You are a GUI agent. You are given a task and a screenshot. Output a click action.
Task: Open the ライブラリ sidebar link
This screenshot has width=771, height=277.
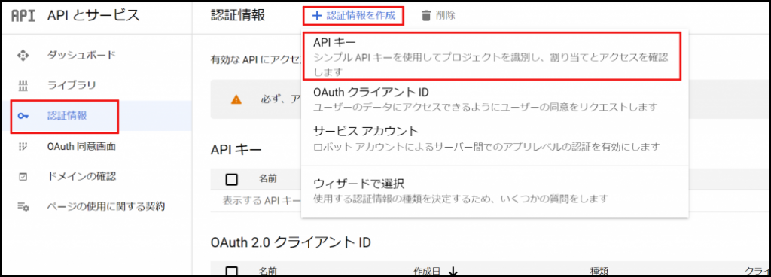point(72,86)
